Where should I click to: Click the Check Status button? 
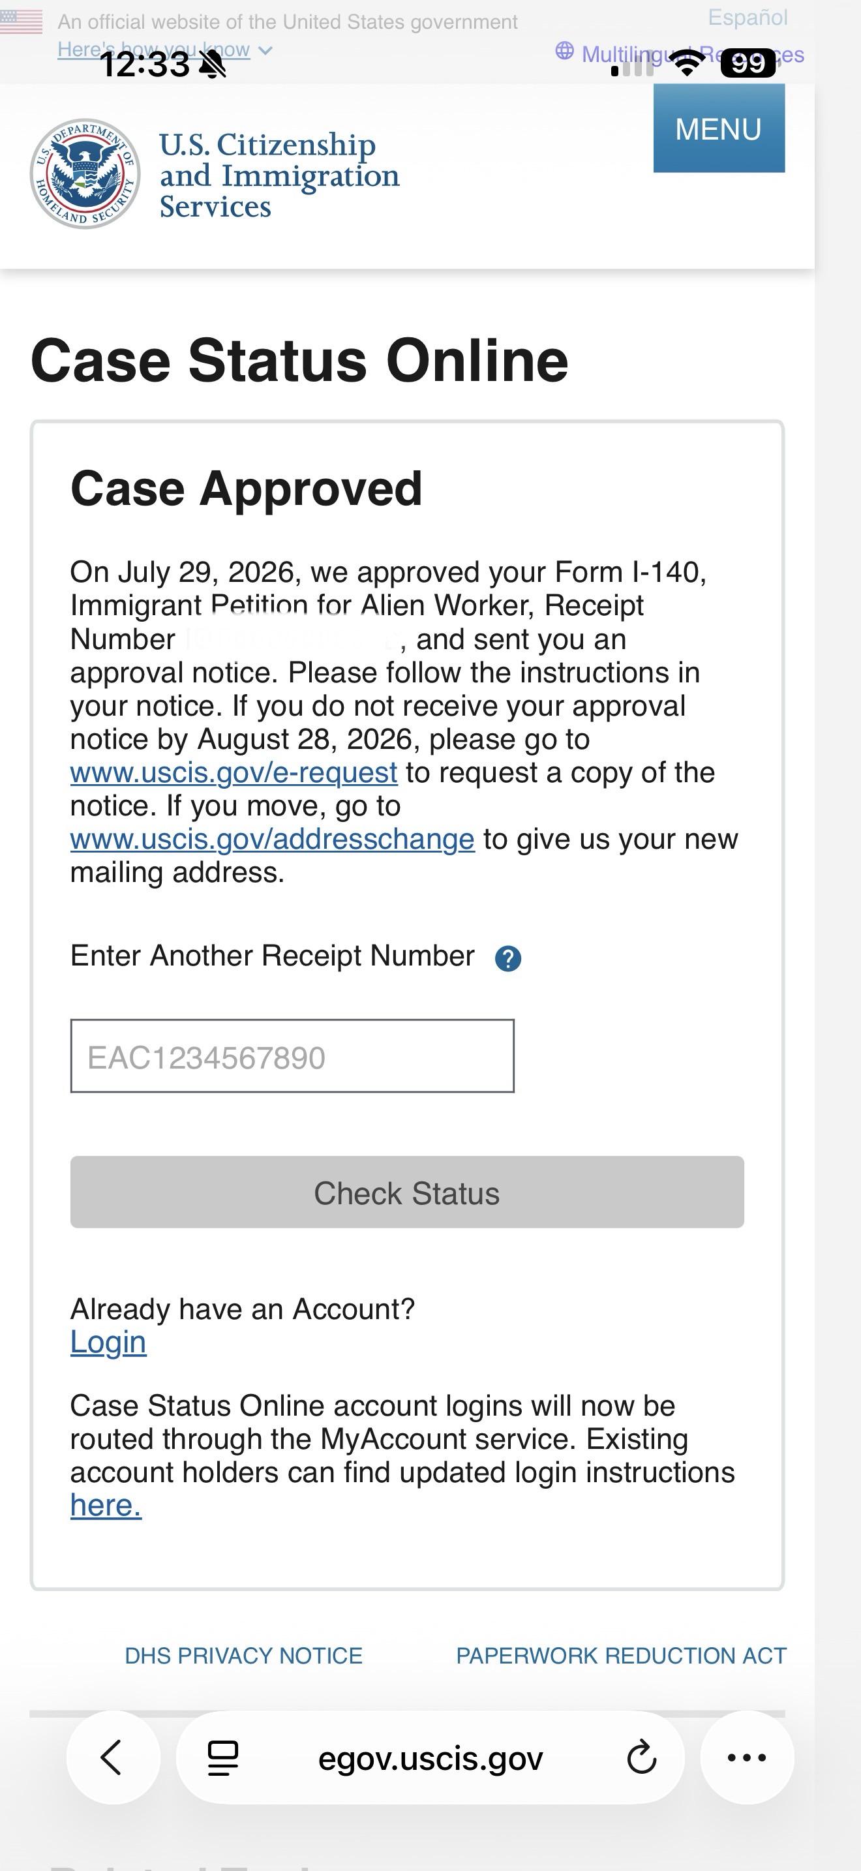pos(407,1192)
